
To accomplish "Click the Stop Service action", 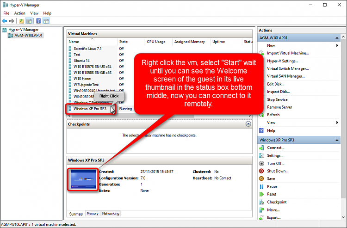I will (277, 99).
